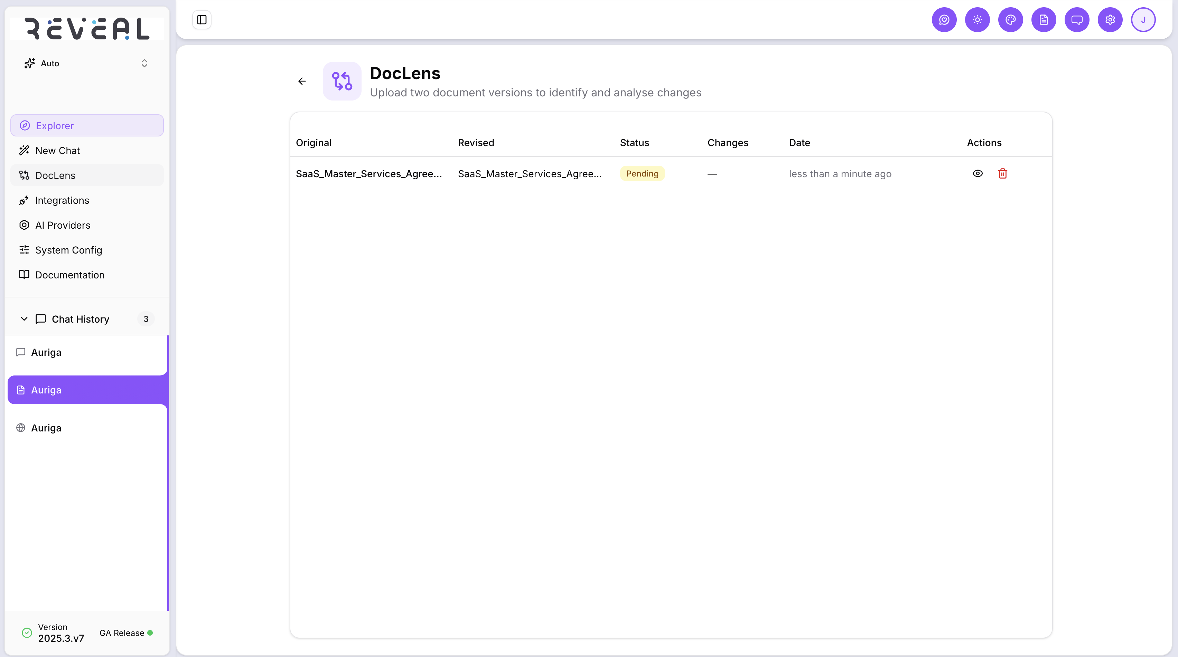This screenshot has height=657, width=1178.
Task: Open settings gear in top bar
Action: 1110,20
